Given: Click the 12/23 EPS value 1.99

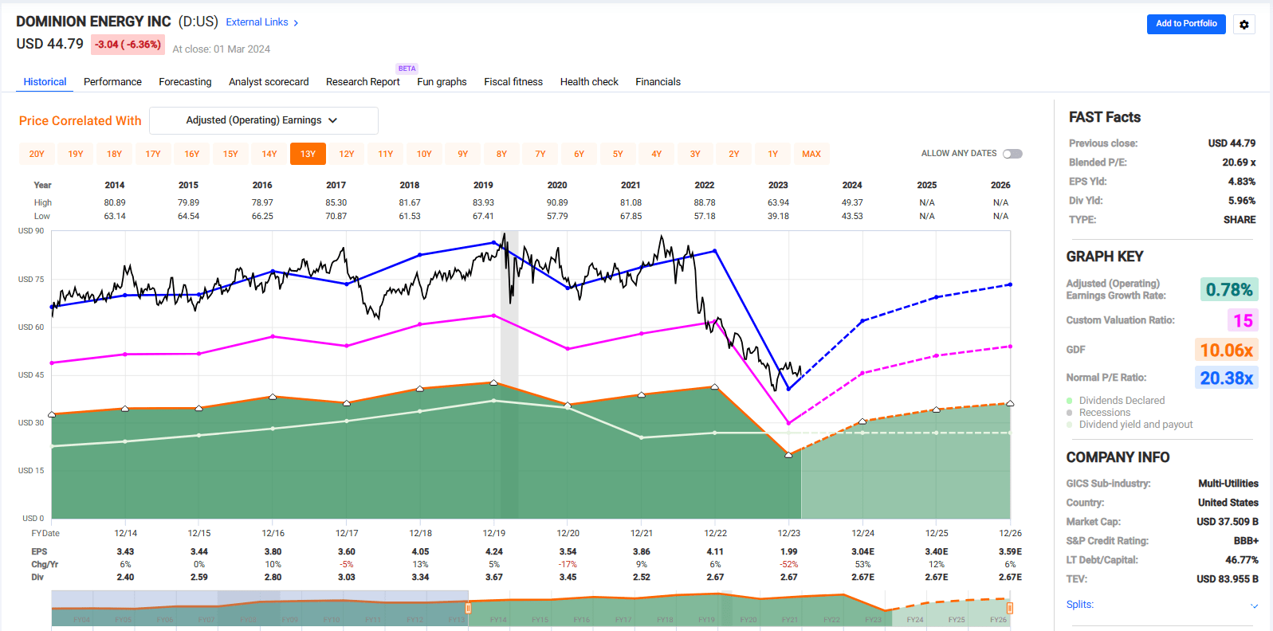Looking at the screenshot, I should (789, 552).
